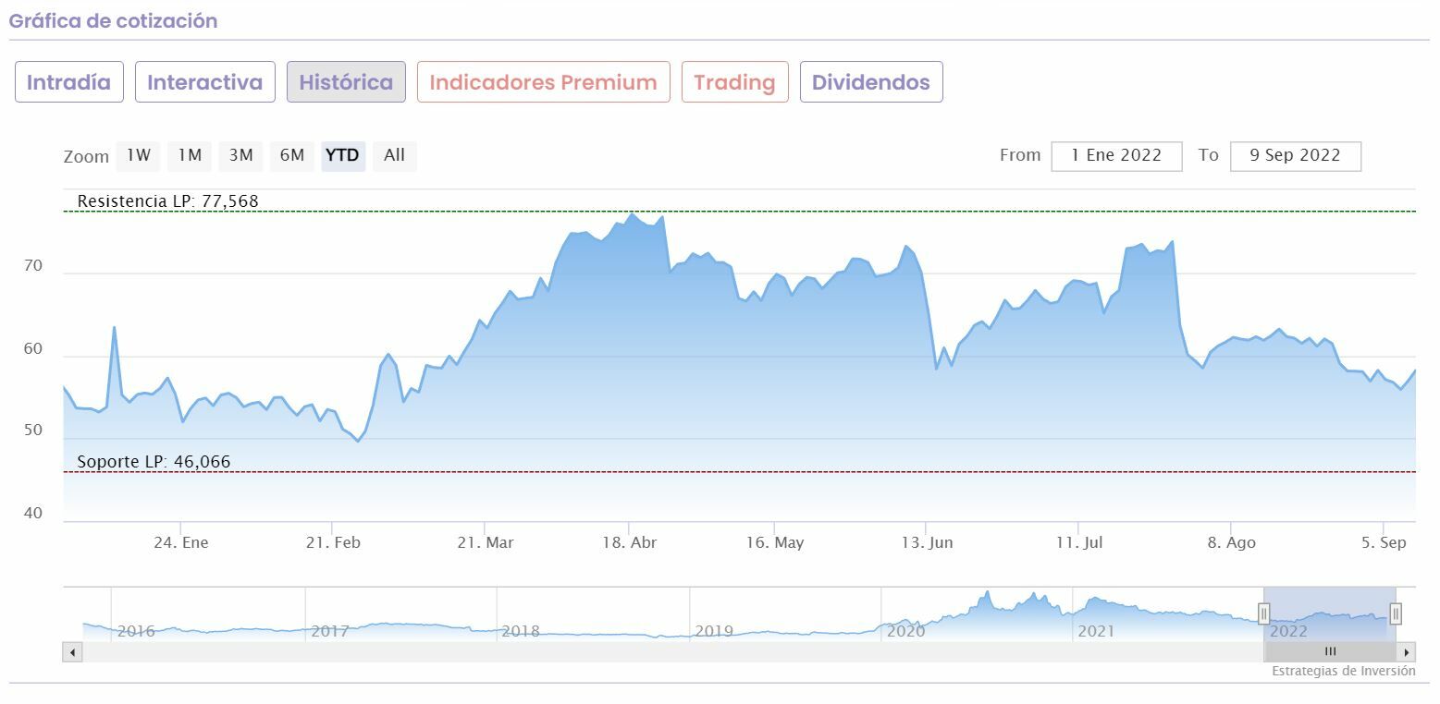
Task: Click the scrollbar thumb grip
Action: pos(1330,652)
